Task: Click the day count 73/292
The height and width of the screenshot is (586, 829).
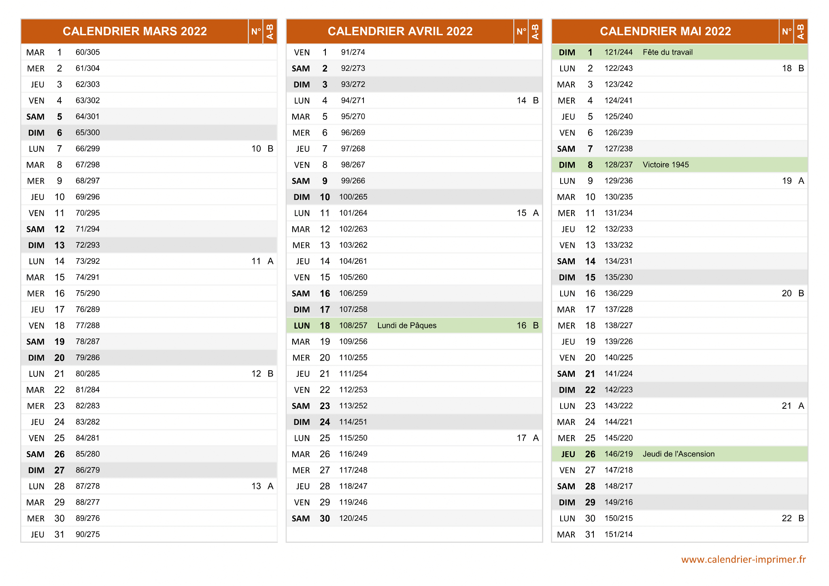Action: pyautogui.click(x=87, y=261)
